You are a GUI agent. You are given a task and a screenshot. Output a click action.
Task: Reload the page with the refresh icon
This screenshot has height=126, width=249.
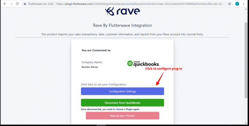17,4
